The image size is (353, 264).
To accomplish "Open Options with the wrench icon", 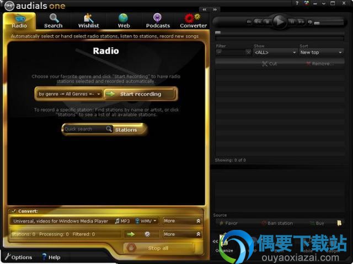I will pos(19,257).
